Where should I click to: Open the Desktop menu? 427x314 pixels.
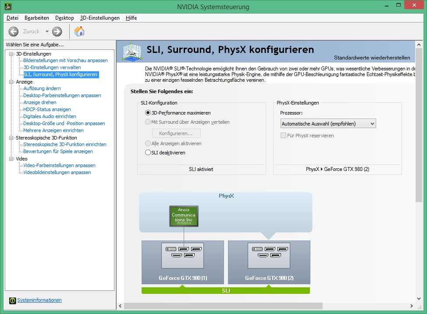tap(64, 18)
